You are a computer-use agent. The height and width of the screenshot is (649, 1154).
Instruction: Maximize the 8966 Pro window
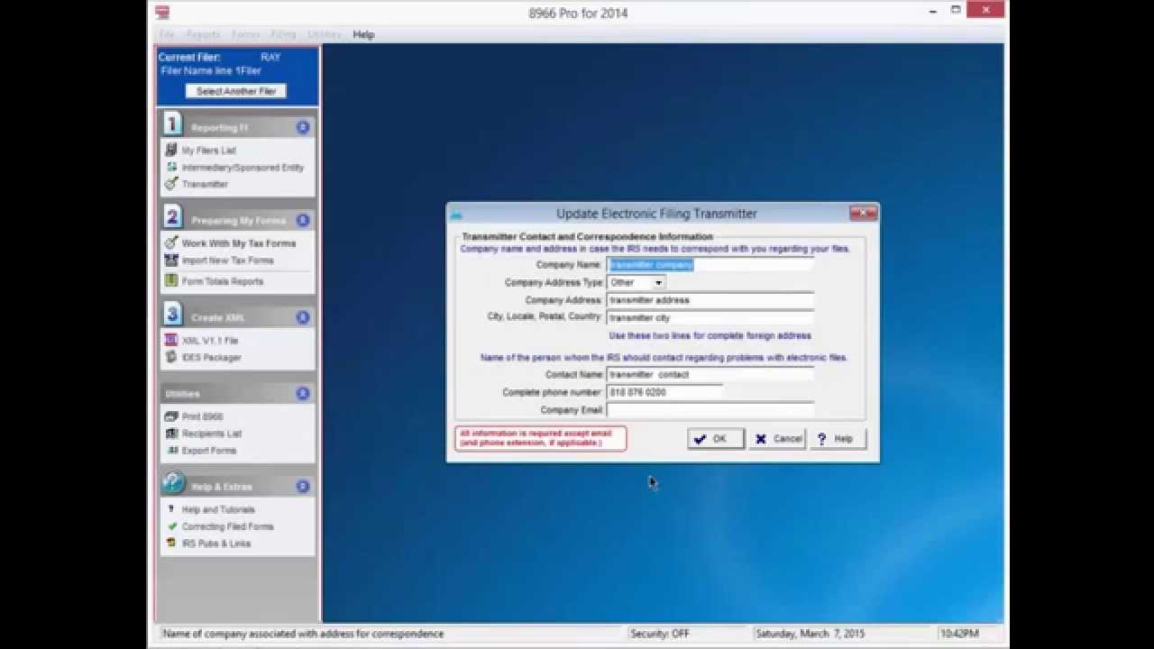click(957, 11)
